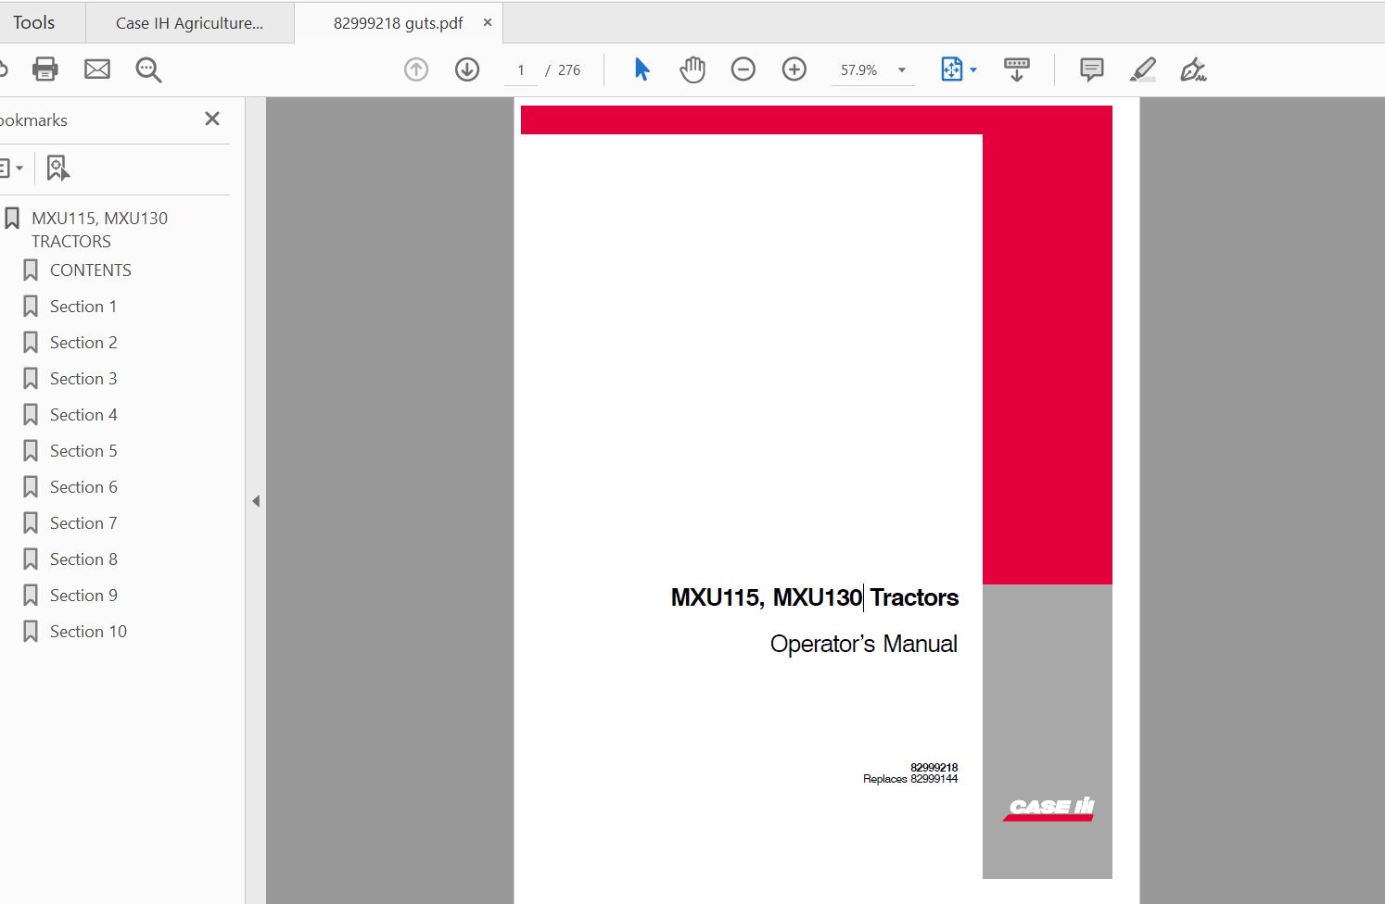Click bookmark icon beside CONTENTS
Viewport: 1385px width, 904px height.
coord(31,270)
